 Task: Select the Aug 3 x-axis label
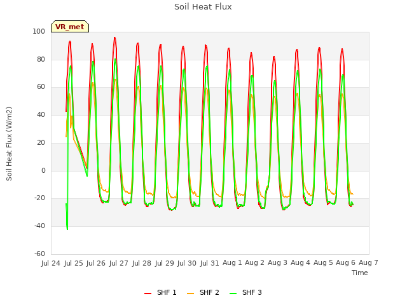click(278, 262)
